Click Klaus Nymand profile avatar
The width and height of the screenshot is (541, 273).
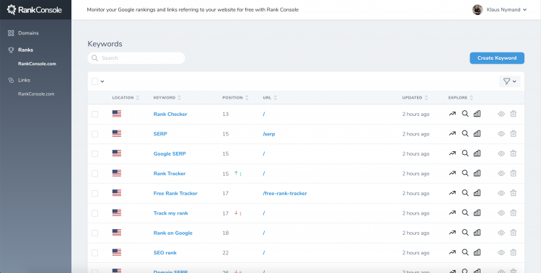coord(478,9)
